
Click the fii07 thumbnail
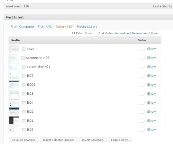coord(14,75)
